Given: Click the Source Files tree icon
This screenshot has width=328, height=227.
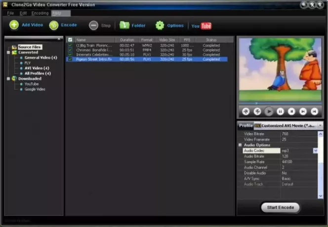Looking at the screenshot, I should coord(14,47).
